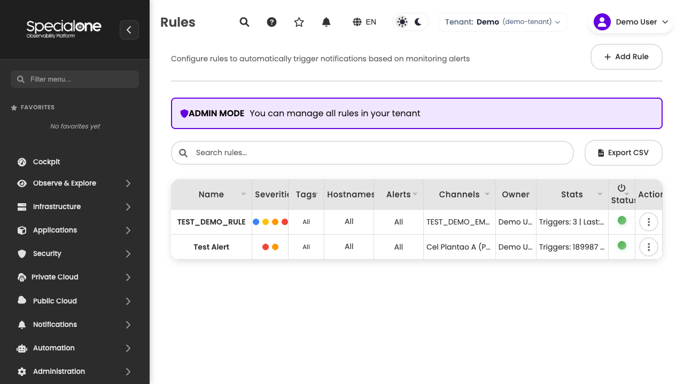
Task: Open Channels column filter arrow
Action: pos(487,194)
